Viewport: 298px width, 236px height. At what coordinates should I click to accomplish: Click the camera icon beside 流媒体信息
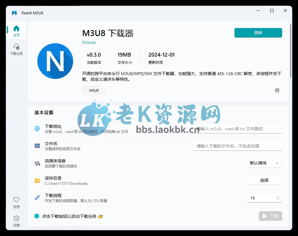tap(37, 163)
